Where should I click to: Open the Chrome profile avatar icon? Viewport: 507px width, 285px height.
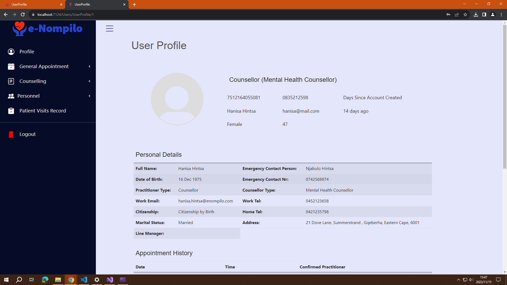point(493,15)
